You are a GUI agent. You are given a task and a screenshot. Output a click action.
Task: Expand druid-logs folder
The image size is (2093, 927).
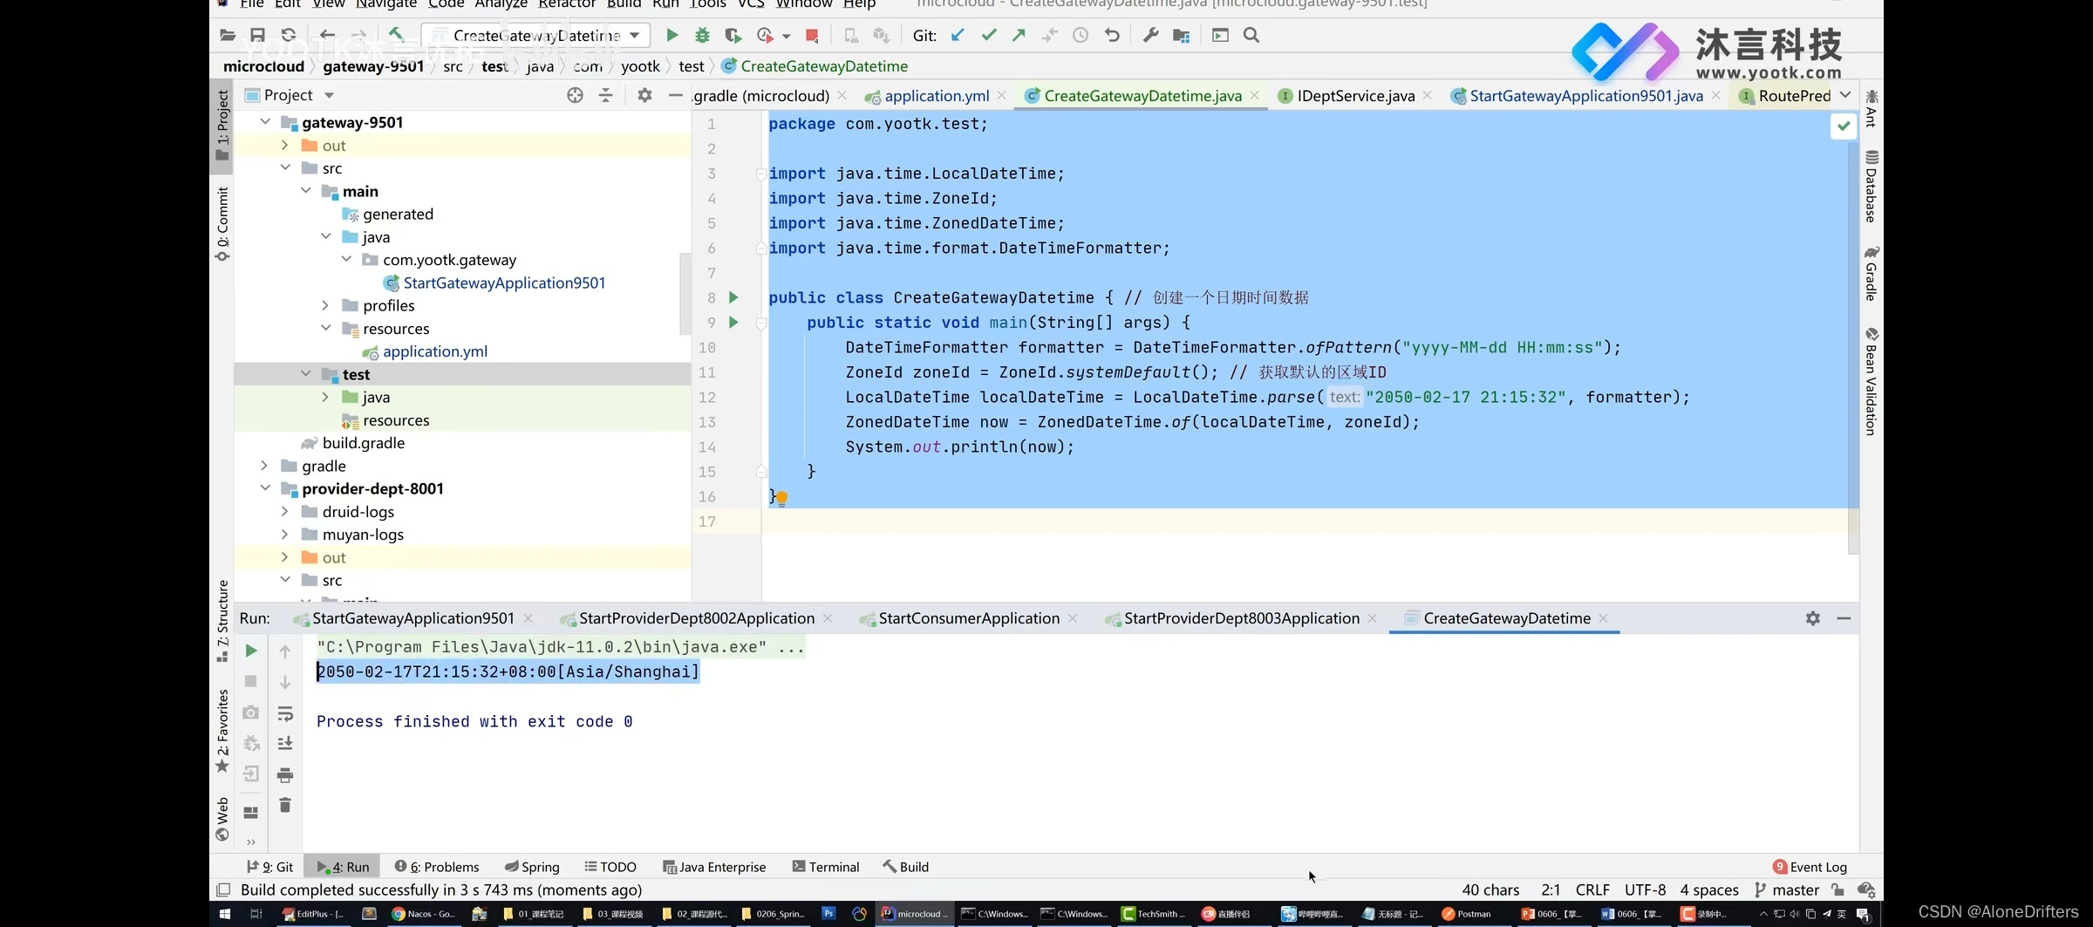[x=285, y=511]
